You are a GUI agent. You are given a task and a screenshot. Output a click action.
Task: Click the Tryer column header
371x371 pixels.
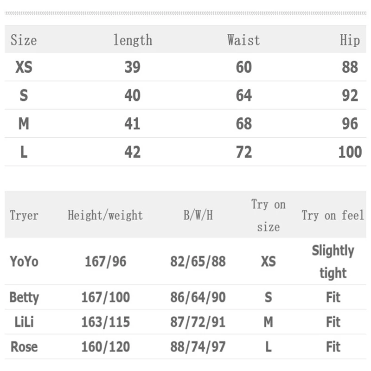click(24, 215)
